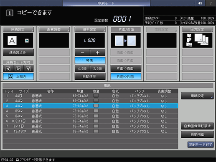Click the output setting collate preview image
216x162 pixels.
(x=197, y=40)
